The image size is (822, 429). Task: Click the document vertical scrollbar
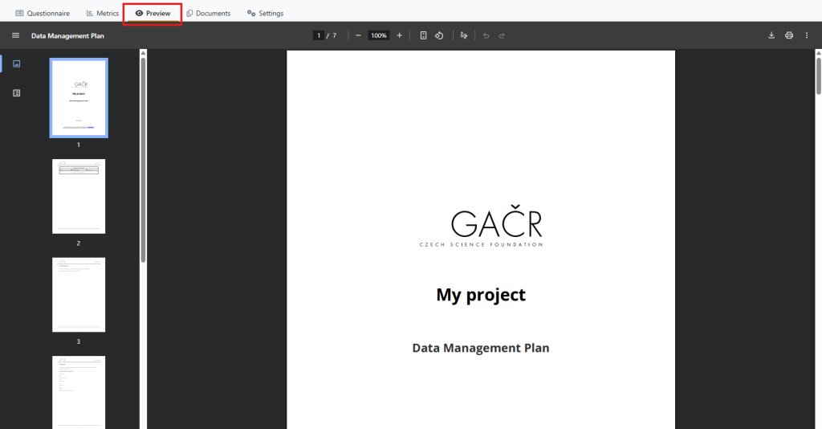(x=818, y=76)
